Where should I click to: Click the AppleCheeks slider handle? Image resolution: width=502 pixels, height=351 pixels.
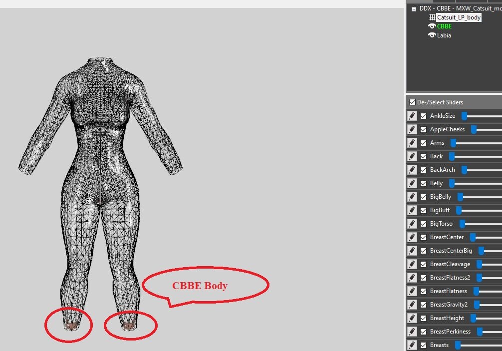click(474, 129)
